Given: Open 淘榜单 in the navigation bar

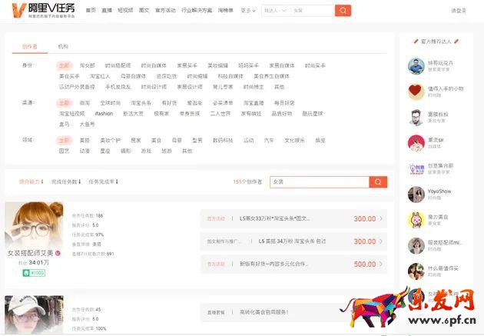Looking at the screenshot, I should tap(225, 10).
